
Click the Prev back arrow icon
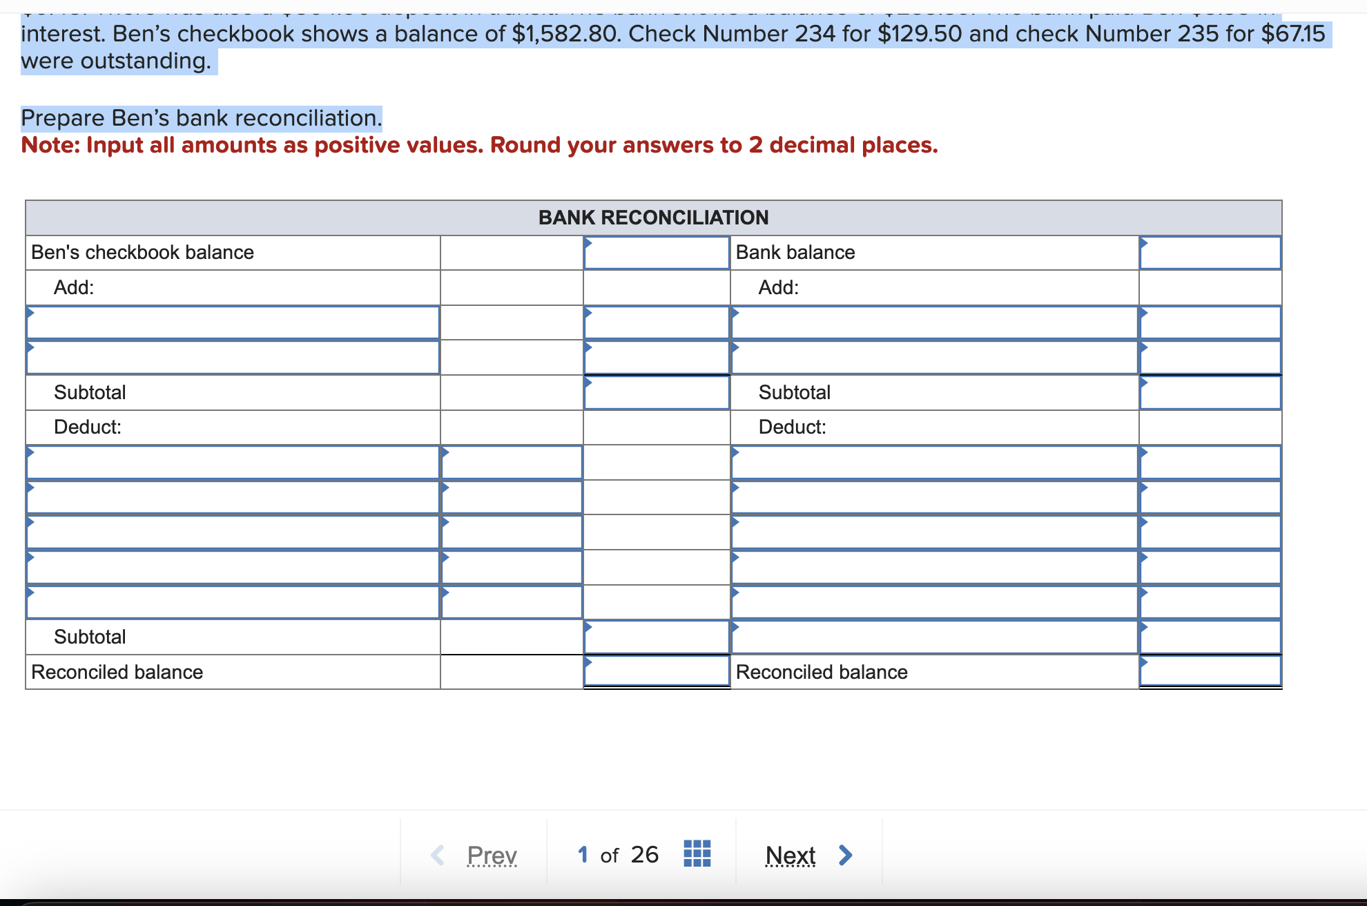[x=438, y=854]
